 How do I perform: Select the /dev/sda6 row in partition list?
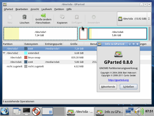[x=50, y=62]
